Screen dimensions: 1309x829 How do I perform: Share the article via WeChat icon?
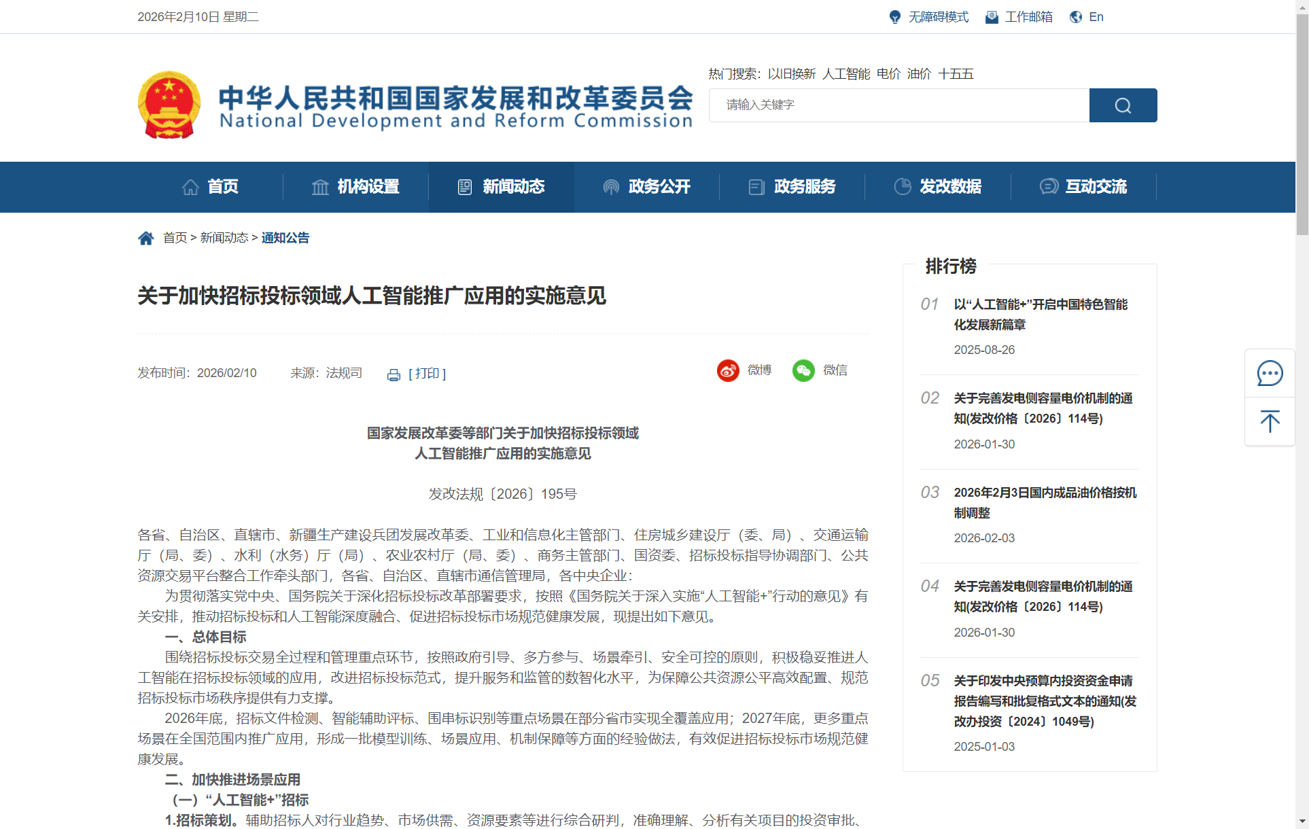(x=803, y=370)
